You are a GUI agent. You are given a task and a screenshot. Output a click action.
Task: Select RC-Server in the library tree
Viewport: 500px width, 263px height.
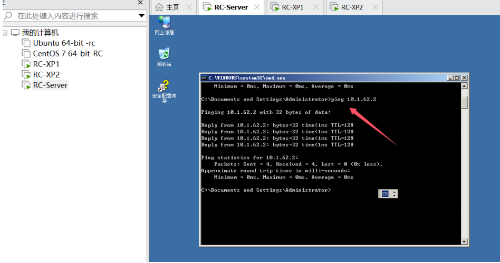coord(50,85)
